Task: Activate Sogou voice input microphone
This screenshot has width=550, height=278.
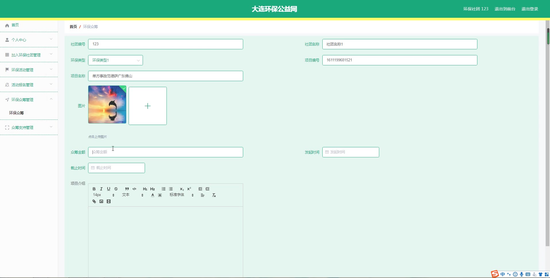Action: tap(522, 274)
